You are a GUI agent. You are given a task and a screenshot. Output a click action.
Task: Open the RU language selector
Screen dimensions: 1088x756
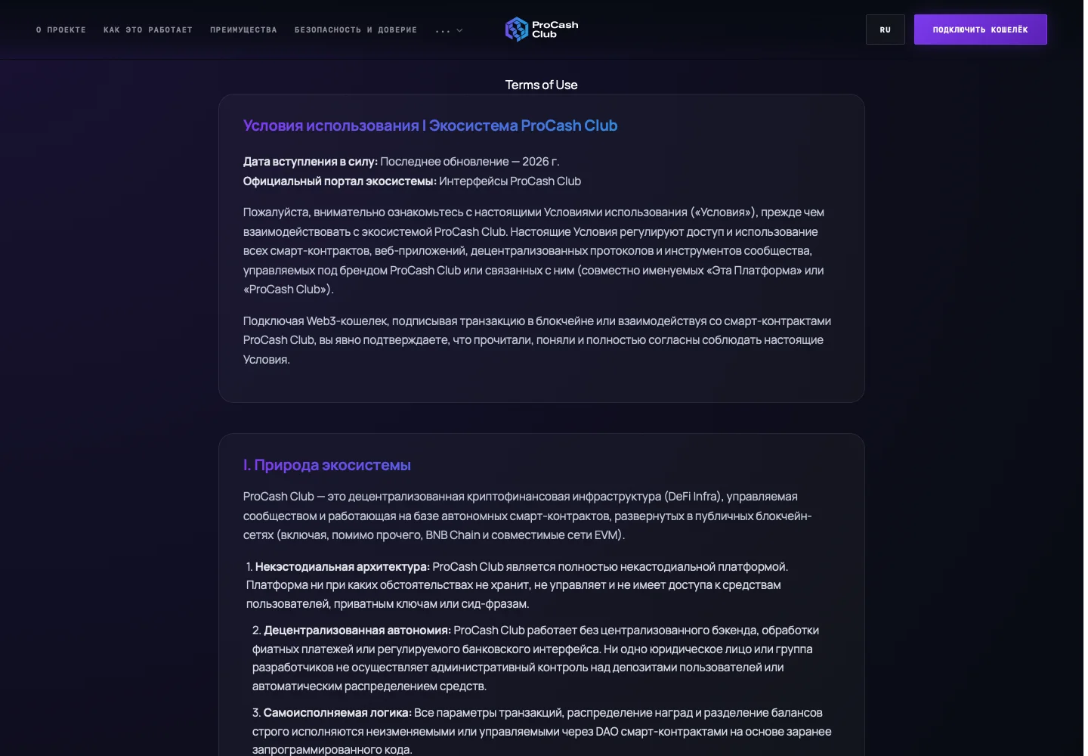point(886,29)
